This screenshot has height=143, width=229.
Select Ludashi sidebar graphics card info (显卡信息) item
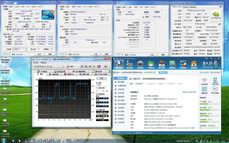coord(120,100)
